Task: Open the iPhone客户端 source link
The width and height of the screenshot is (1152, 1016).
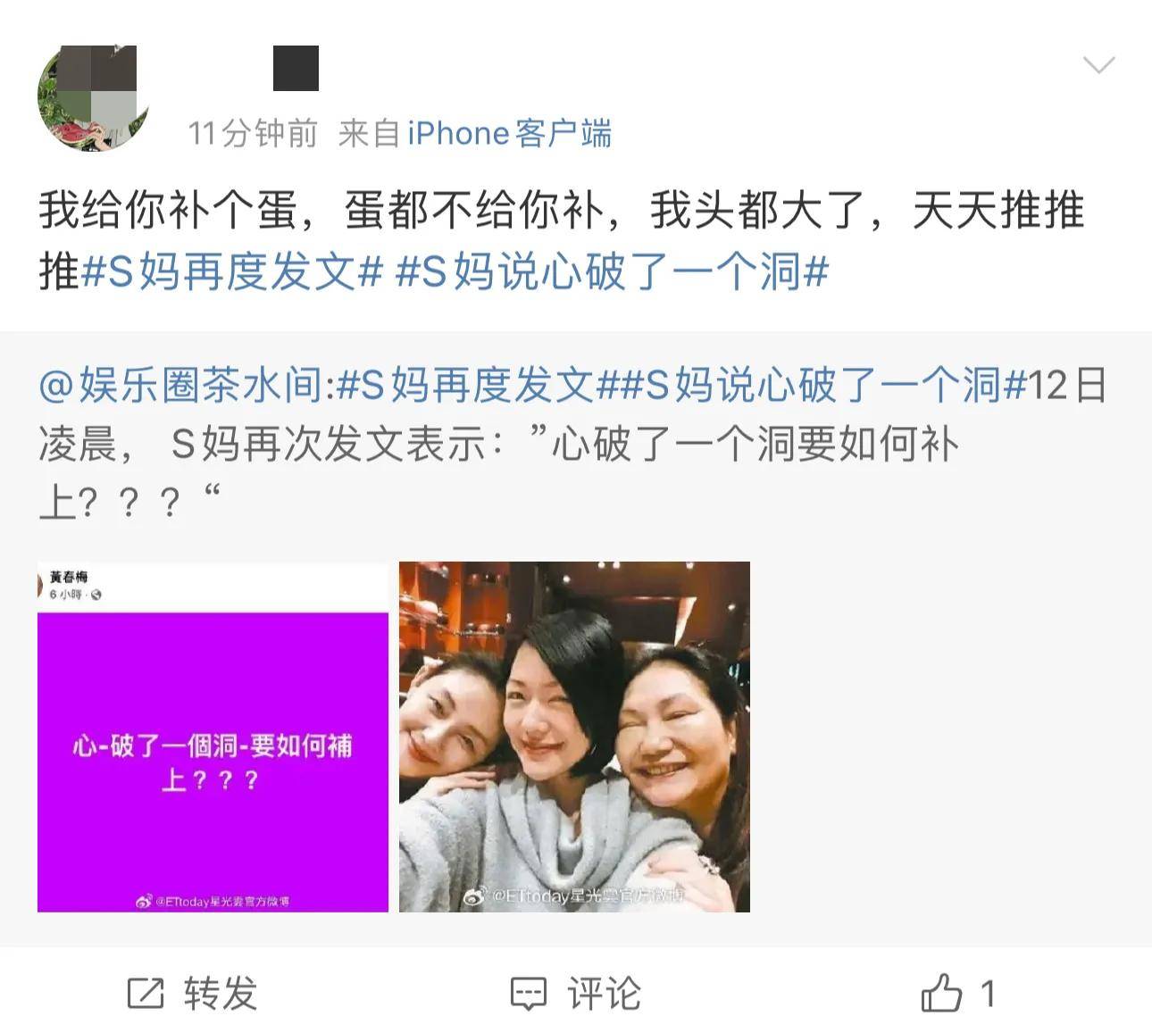Action: pyautogui.click(x=510, y=134)
